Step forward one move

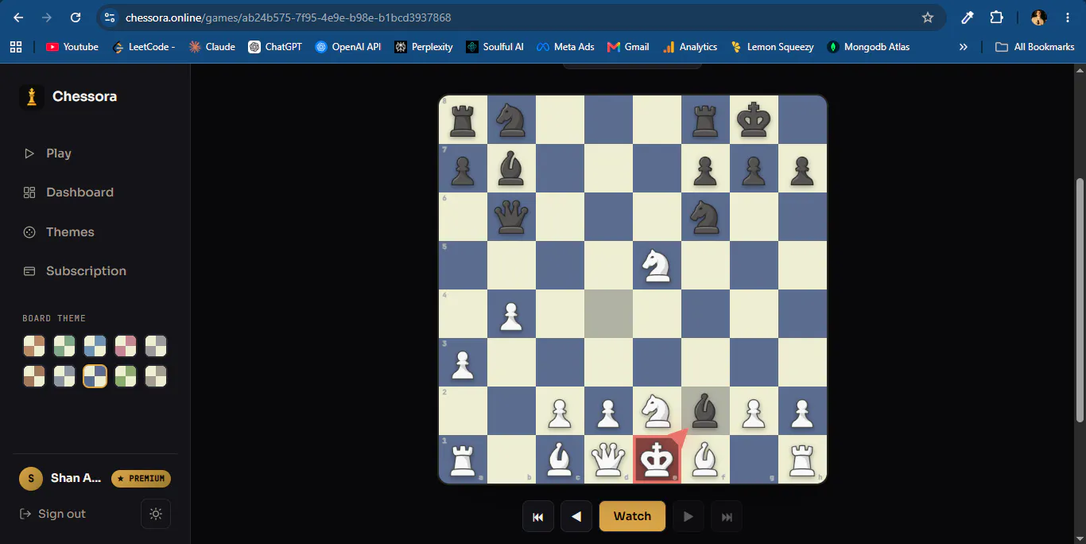pos(688,516)
